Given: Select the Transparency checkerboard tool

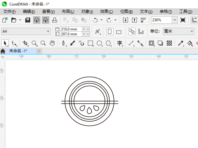Looking at the screenshot, I should click(x=169, y=43).
